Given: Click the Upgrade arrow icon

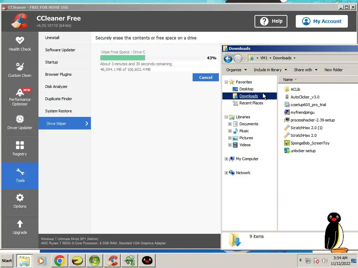Looking at the screenshot, I should (x=20, y=224).
